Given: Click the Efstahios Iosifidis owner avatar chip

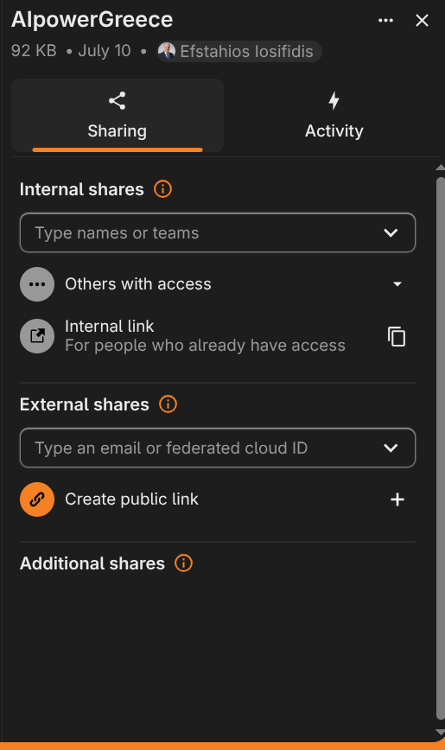Looking at the screenshot, I should (239, 51).
